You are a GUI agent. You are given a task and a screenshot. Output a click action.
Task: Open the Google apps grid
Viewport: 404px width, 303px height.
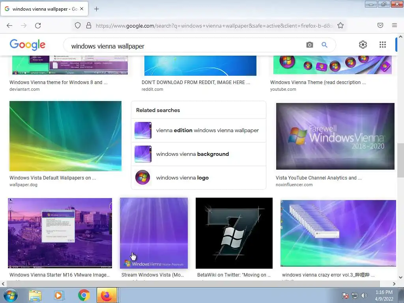(x=383, y=45)
